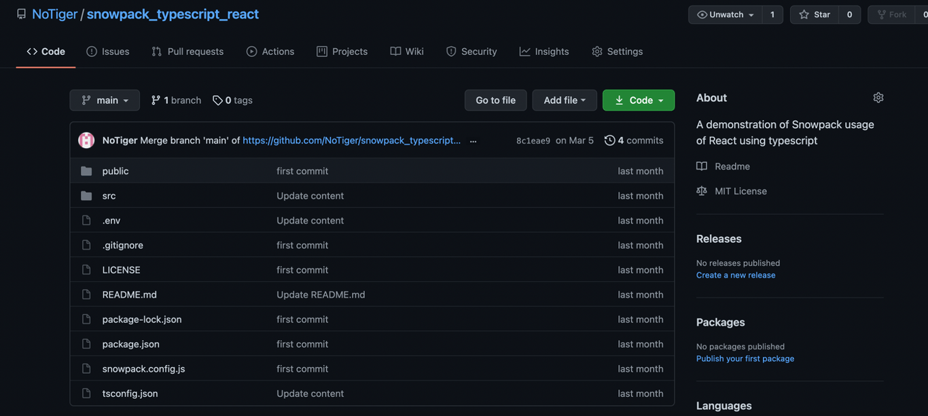Open the public folder
Viewport: 928px width, 416px height.
click(x=115, y=171)
